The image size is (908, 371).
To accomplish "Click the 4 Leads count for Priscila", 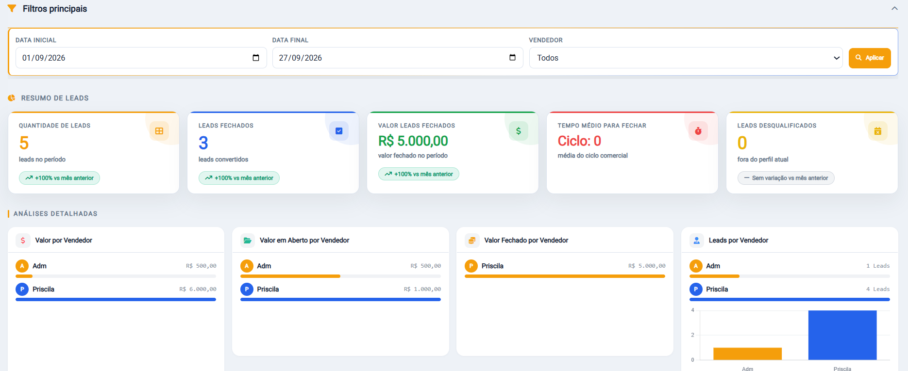I will click(878, 289).
